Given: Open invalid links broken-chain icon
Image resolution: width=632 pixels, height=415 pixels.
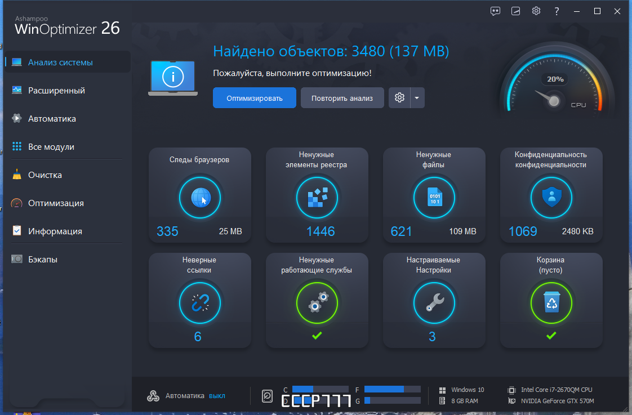Looking at the screenshot, I should tap(200, 303).
